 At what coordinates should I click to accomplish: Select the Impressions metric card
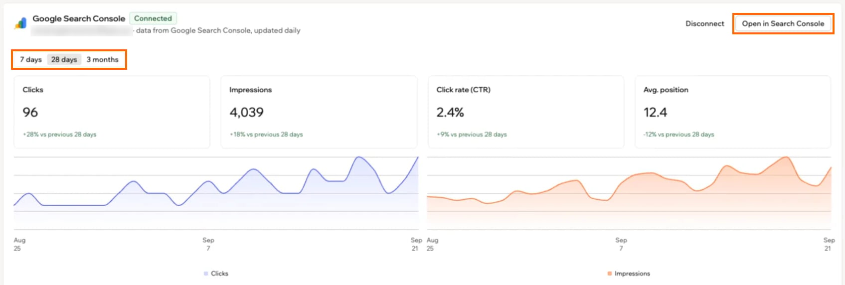[x=319, y=112]
